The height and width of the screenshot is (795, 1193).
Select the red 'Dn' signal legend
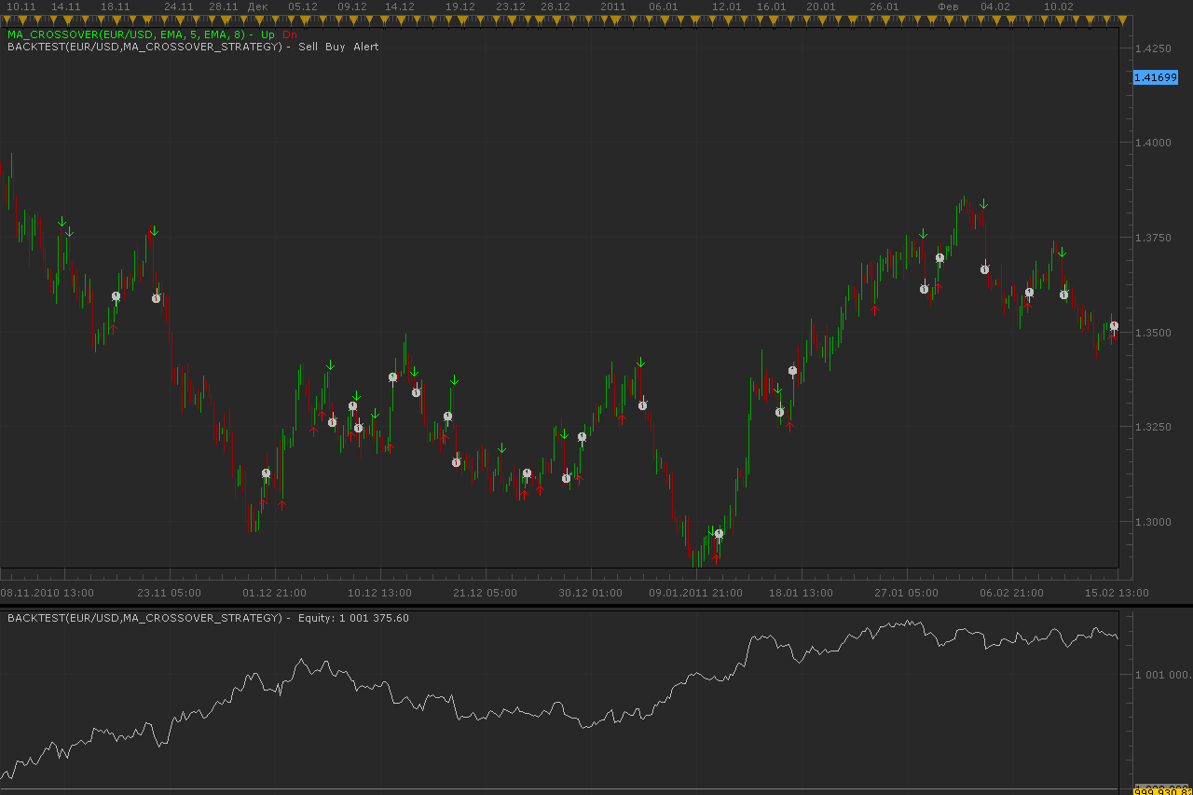(289, 34)
